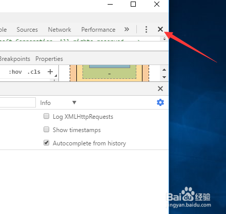Click the blue console settings gear
Image resolution: width=226 pixels, height=214 pixels.
160,102
